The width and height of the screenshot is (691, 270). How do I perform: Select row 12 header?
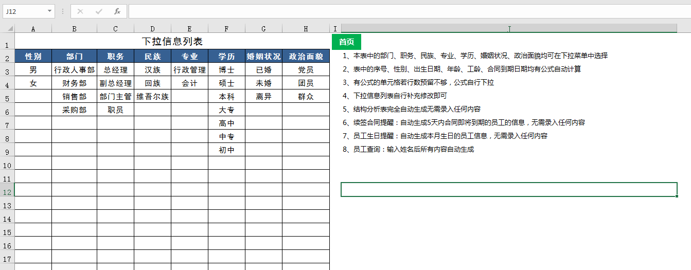[x=7, y=190]
